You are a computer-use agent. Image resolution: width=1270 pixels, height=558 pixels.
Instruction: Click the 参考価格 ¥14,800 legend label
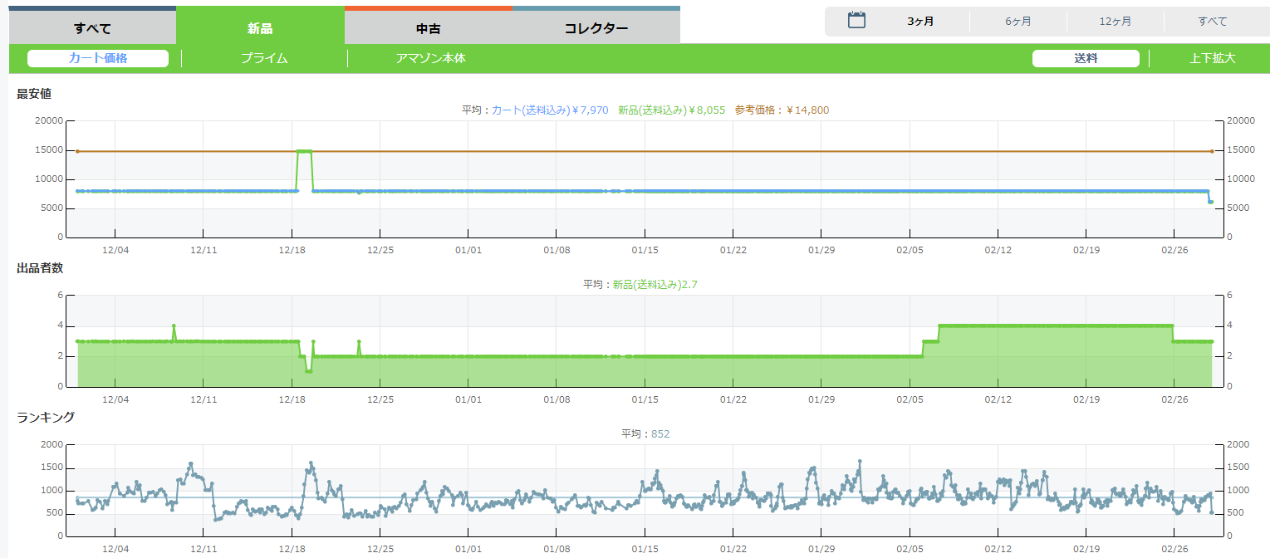pyautogui.click(x=781, y=110)
